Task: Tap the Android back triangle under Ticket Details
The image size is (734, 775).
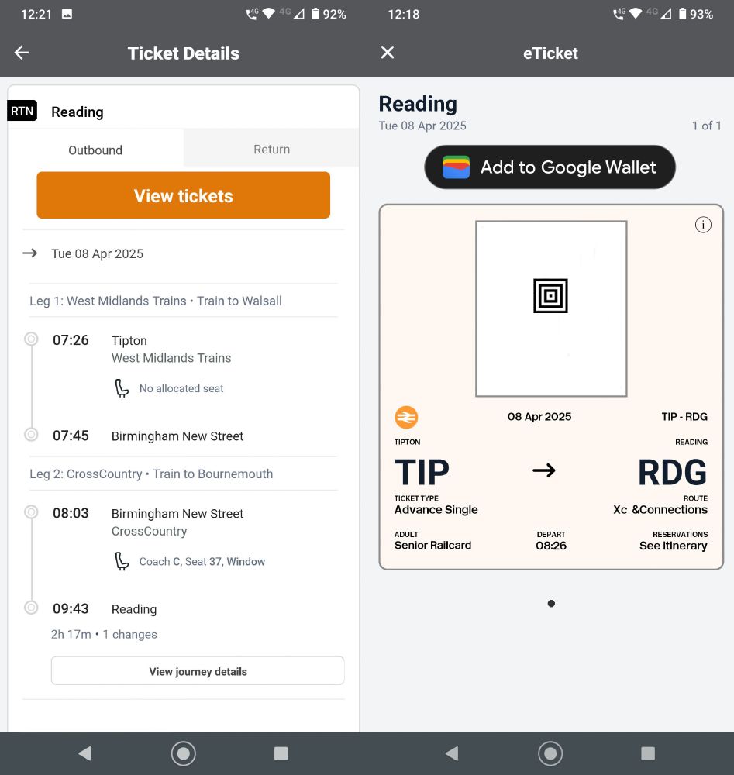Action: point(84,753)
